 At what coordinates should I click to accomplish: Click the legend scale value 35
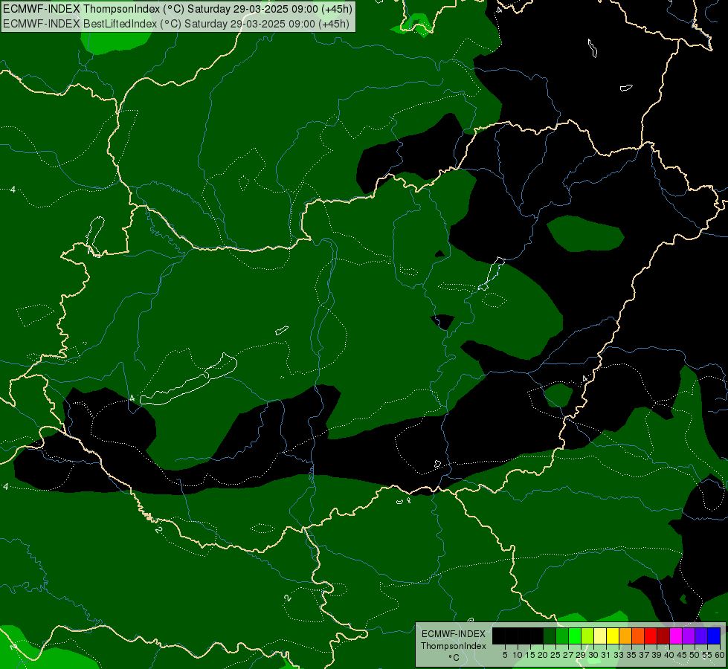click(x=631, y=655)
